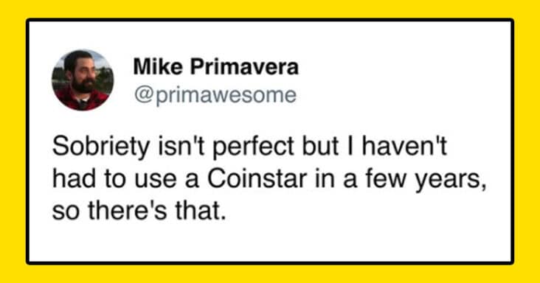
Task: Open Mike Primavera's profile picture
Action: (x=83, y=80)
